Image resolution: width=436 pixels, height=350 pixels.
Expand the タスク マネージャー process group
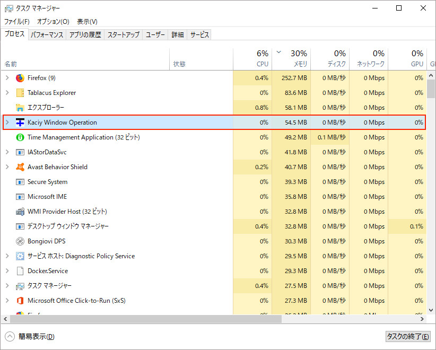pos(7,286)
